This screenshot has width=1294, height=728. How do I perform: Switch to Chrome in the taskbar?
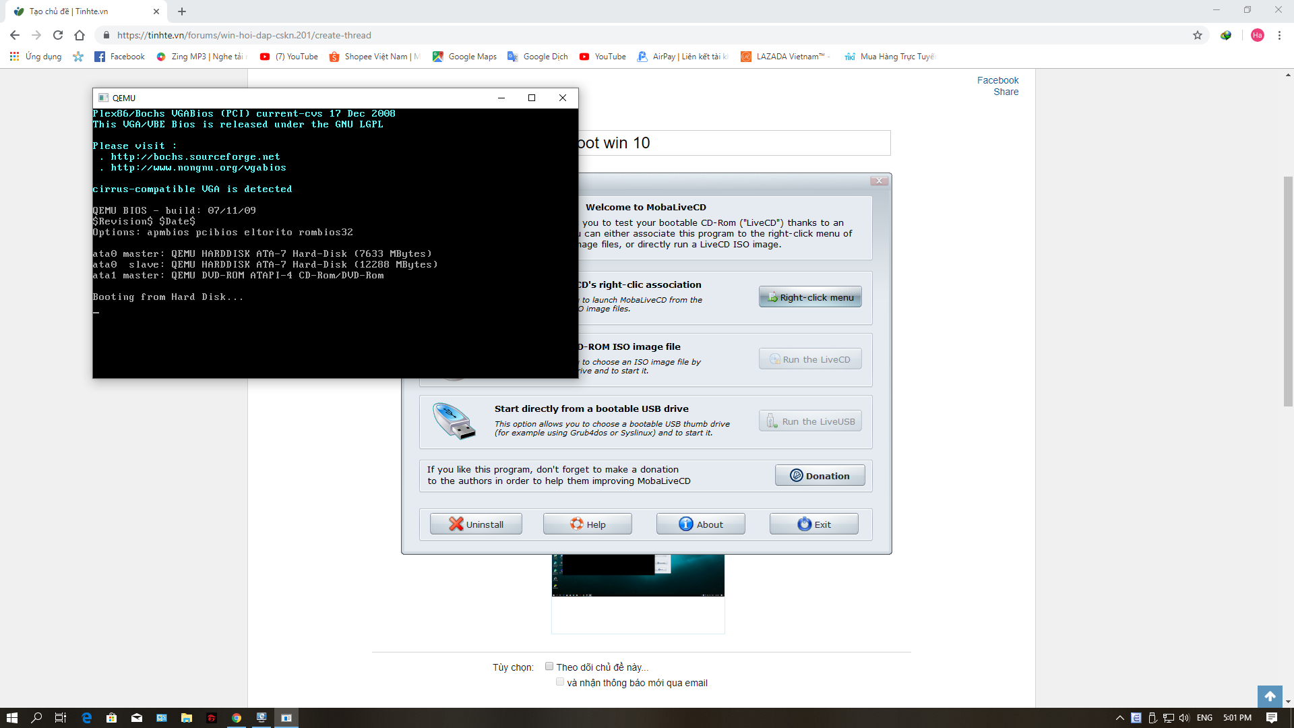(236, 718)
